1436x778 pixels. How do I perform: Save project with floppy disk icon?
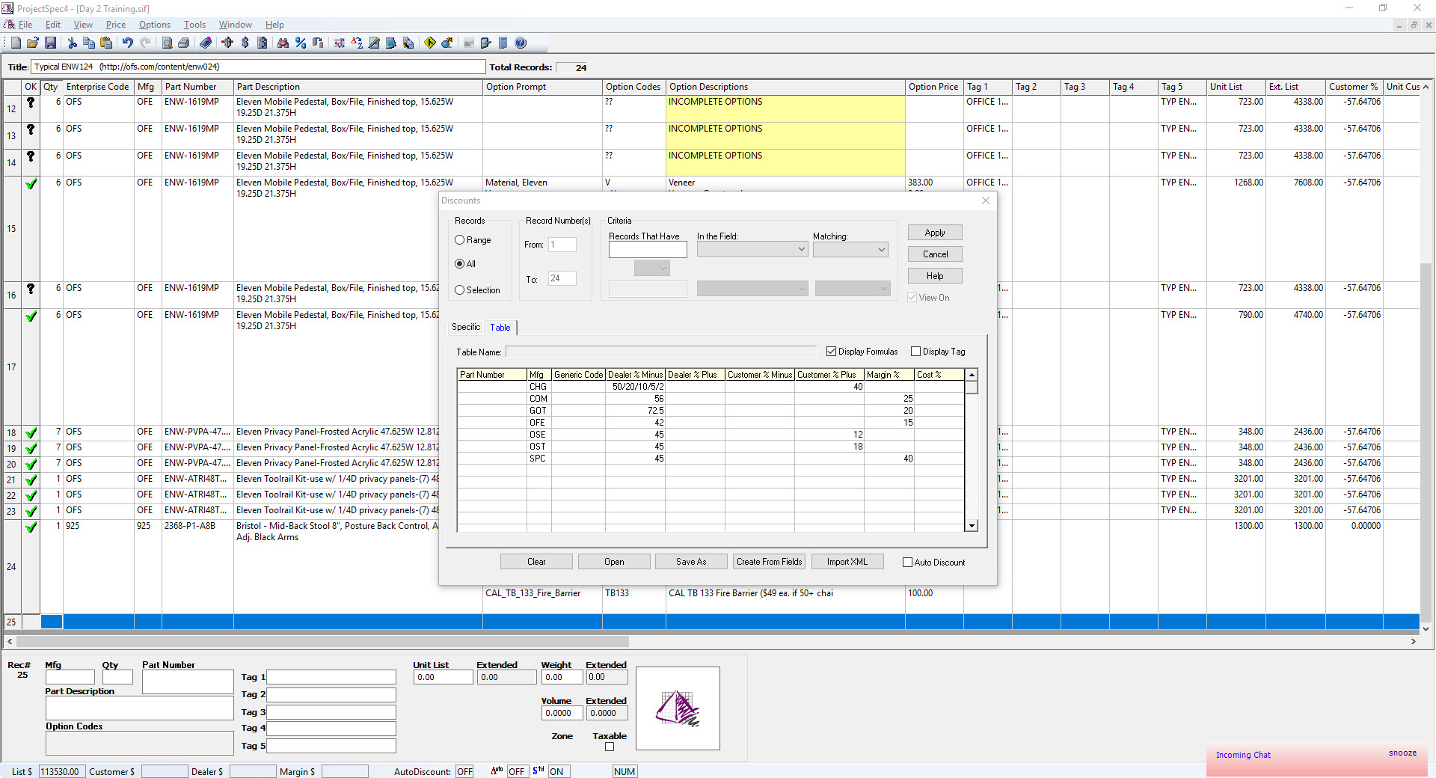coord(50,43)
